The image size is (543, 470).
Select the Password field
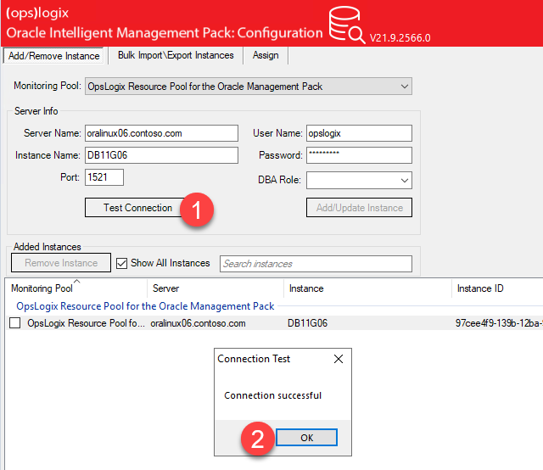coord(359,155)
